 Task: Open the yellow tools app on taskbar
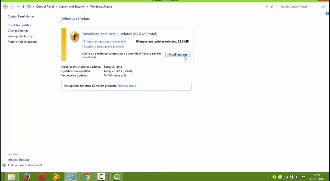56,177
